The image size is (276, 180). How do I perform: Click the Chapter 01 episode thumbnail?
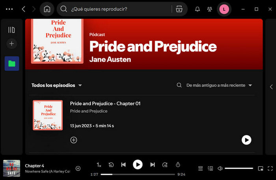[x=48, y=115]
